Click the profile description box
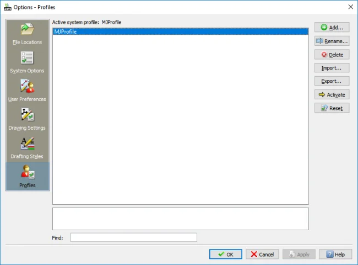This screenshot has width=358, height=265. click(180, 219)
